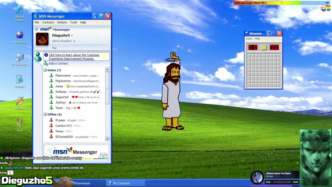The height and width of the screenshot is (187, 332).
Task: Click the MSN Messenger title bar butterfly icon
Action: point(36,16)
